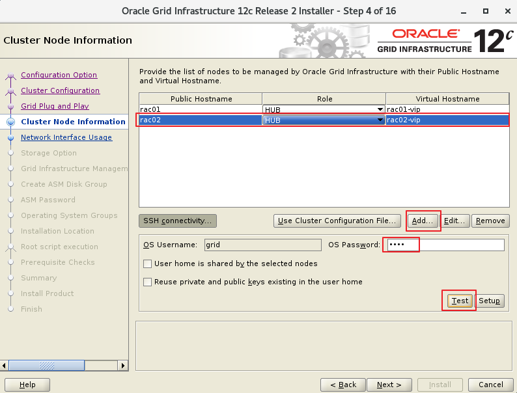Viewport: 517px width, 393px height.
Task: Go to the Cluster Configuration step
Action: tap(61, 90)
